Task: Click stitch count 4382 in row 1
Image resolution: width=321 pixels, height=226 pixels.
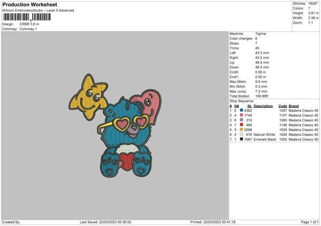Action: 248,110
